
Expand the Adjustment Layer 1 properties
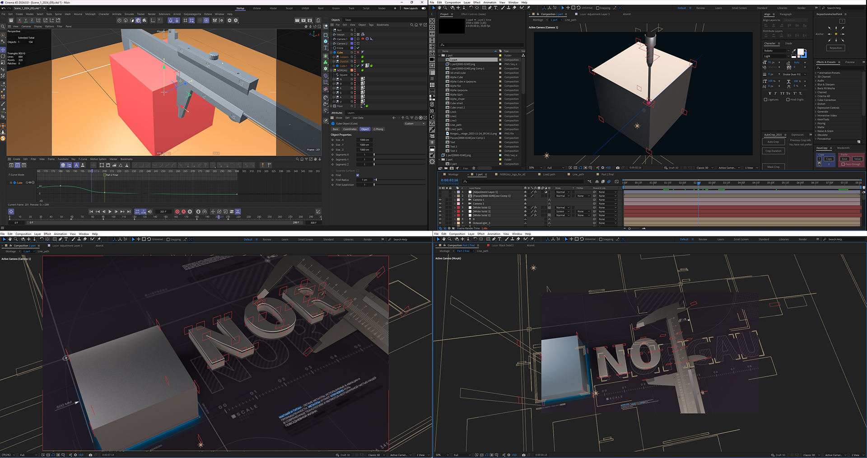(x=455, y=192)
